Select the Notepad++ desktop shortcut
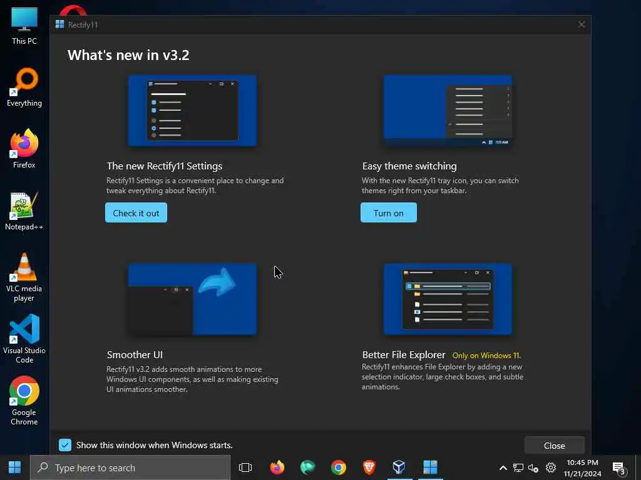 [24, 211]
